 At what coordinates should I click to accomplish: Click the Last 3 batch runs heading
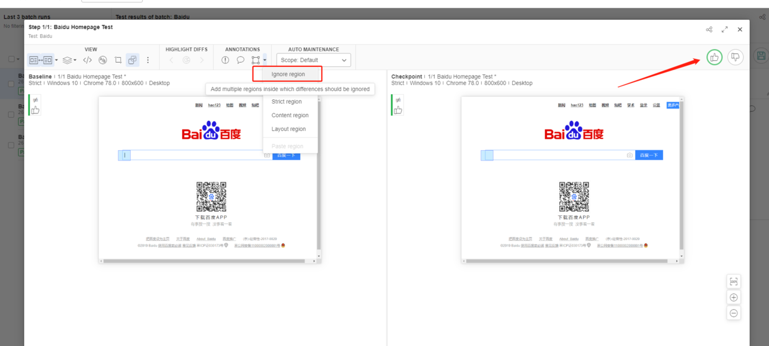[x=27, y=17]
